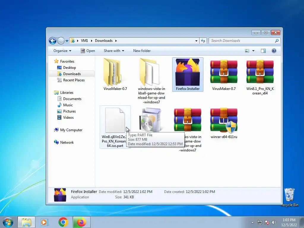Open the Share with menu
This screenshot has width=304, height=228.
click(x=114, y=51)
